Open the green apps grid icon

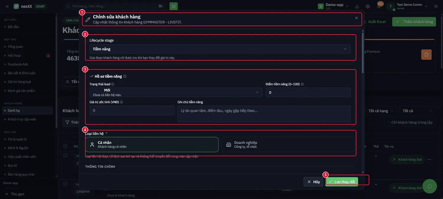[x=174, y=6]
